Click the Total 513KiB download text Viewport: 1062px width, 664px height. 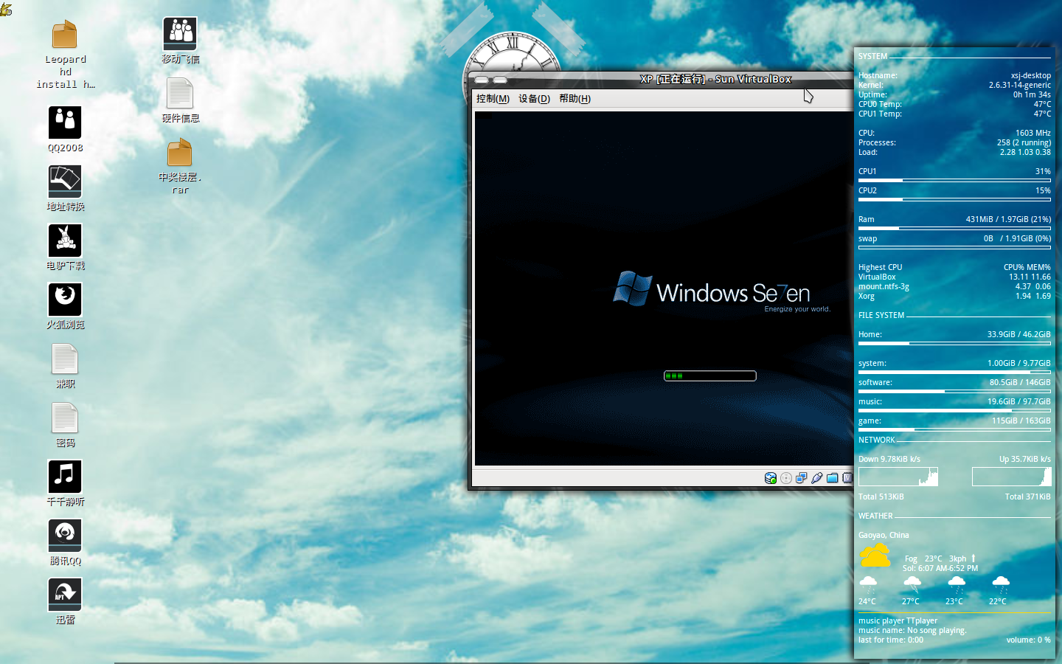[881, 497]
